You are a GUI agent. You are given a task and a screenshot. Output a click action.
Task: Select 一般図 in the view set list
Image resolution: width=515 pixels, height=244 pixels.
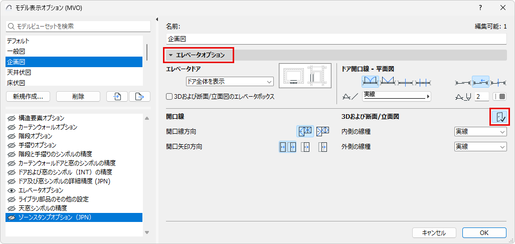tap(74, 52)
